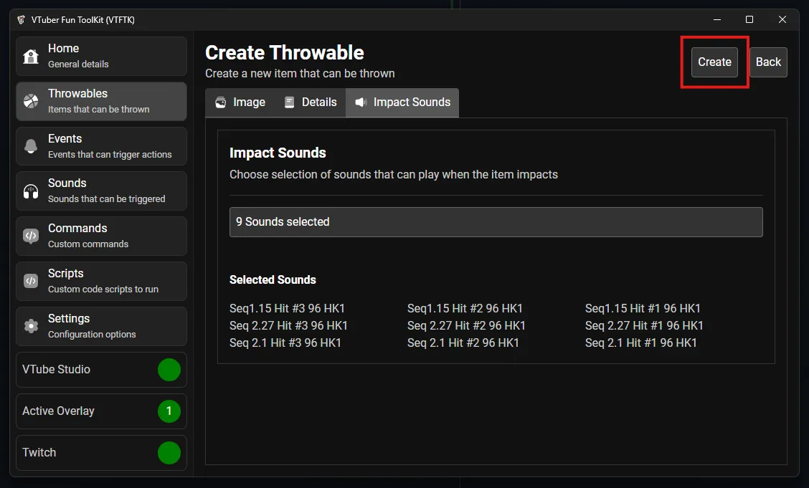This screenshot has width=809, height=488.
Task: Click the speaker icon on Impact Sounds tab
Action: [x=359, y=102]
